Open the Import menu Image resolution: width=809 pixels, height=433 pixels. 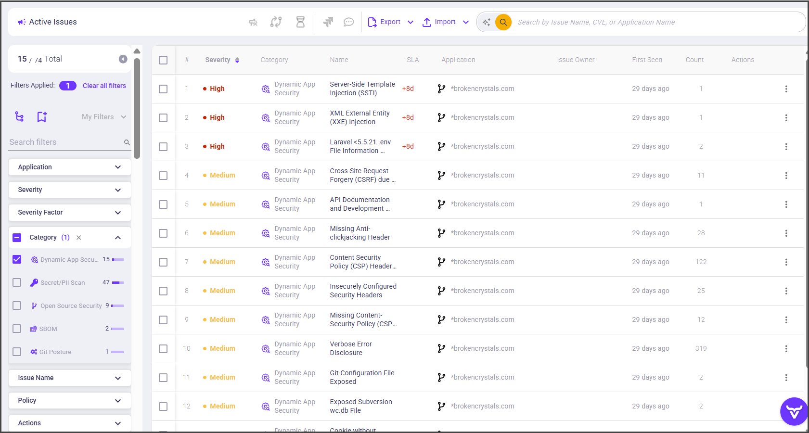click(x=445, y=22)
